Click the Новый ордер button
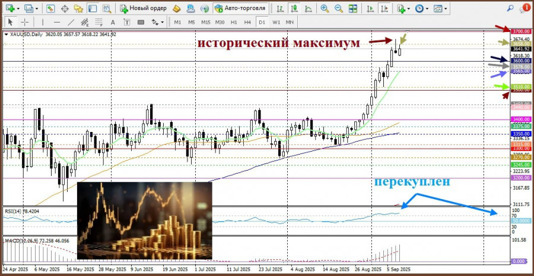The image size is (534, 276). (144, 8)
